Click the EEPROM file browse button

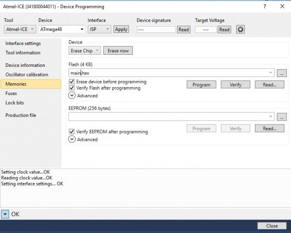coord(283,117)
